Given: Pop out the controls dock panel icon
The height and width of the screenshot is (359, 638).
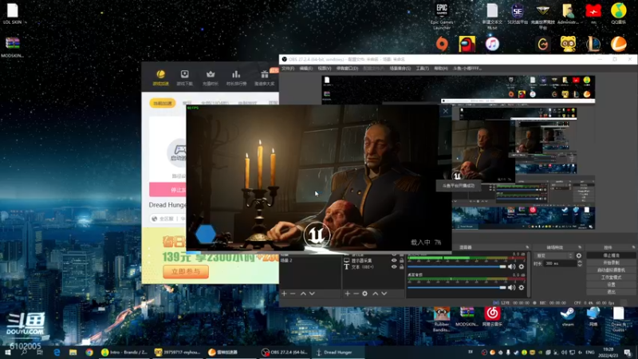Looking at the screenshot, I should [633, 247].
